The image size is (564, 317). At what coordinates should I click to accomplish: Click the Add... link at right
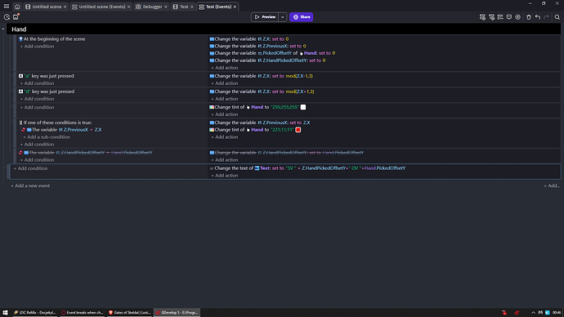tap(552, 185)
